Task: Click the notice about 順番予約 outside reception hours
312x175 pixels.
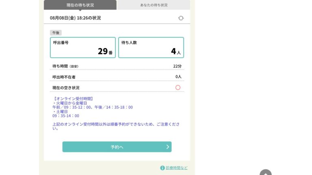Action: coord(116,126)
